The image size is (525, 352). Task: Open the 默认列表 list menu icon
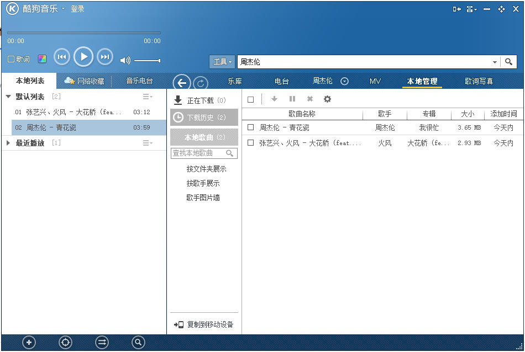click(x=148, y=97)
